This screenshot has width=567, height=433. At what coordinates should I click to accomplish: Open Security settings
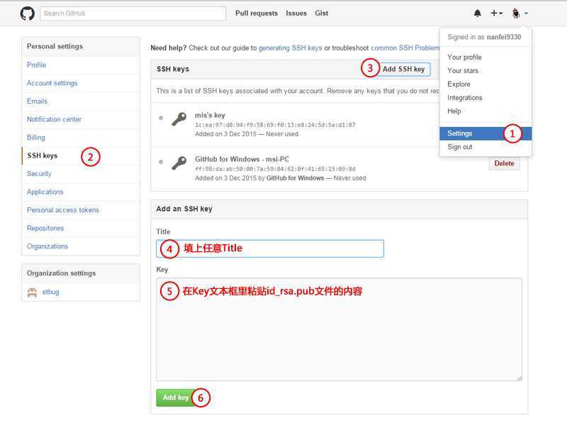click(x=81, y=174)
